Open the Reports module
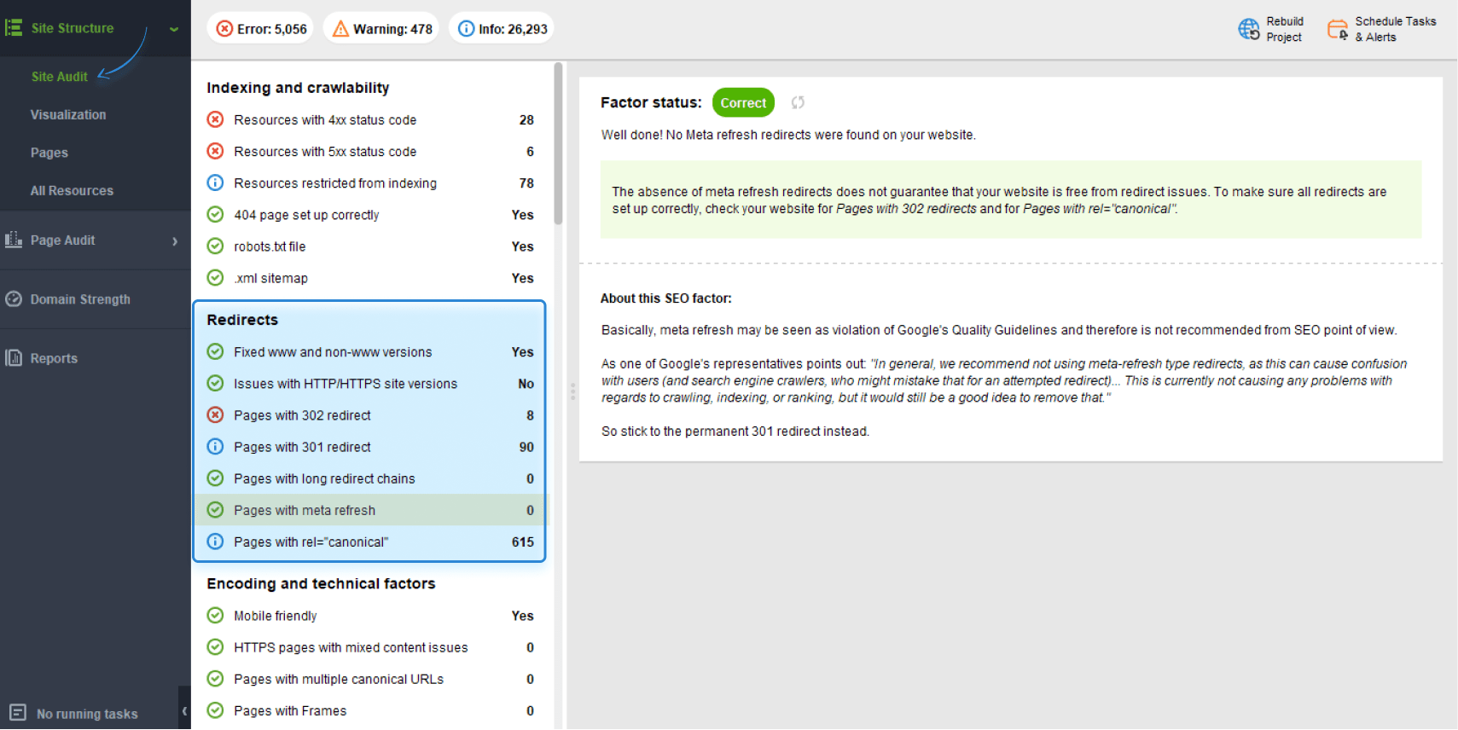 coord(54,359)
